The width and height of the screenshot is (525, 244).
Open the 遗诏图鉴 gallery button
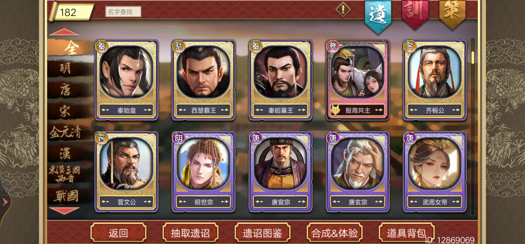[262, 233]
